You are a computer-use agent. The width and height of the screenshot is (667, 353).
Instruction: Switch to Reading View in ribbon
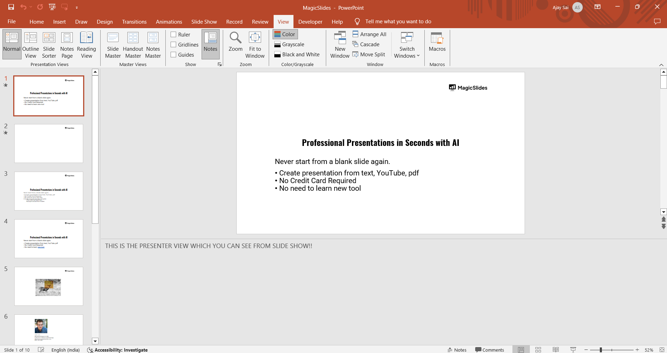click(x=86, y=44)
